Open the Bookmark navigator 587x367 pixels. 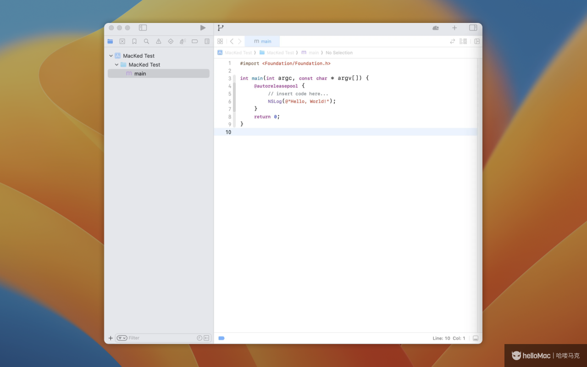click(x=134, y=41)
